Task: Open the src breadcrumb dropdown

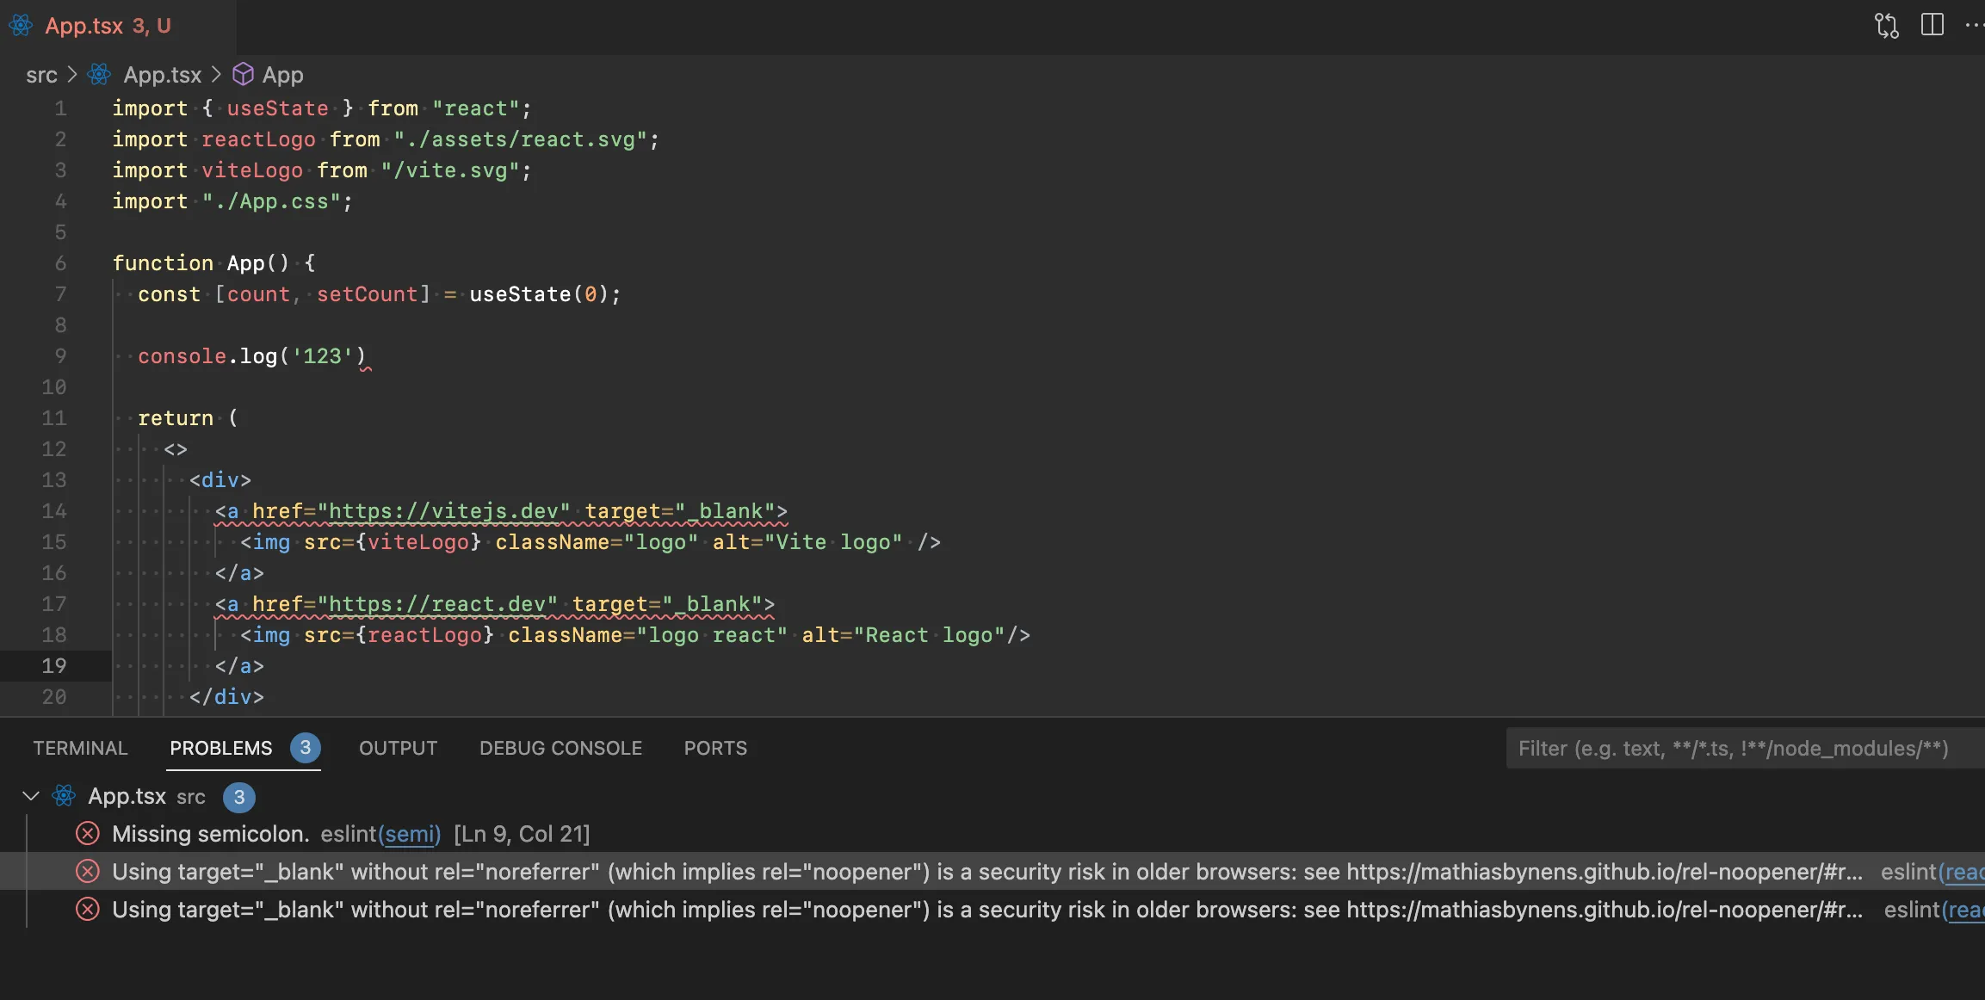Action: 41,75
